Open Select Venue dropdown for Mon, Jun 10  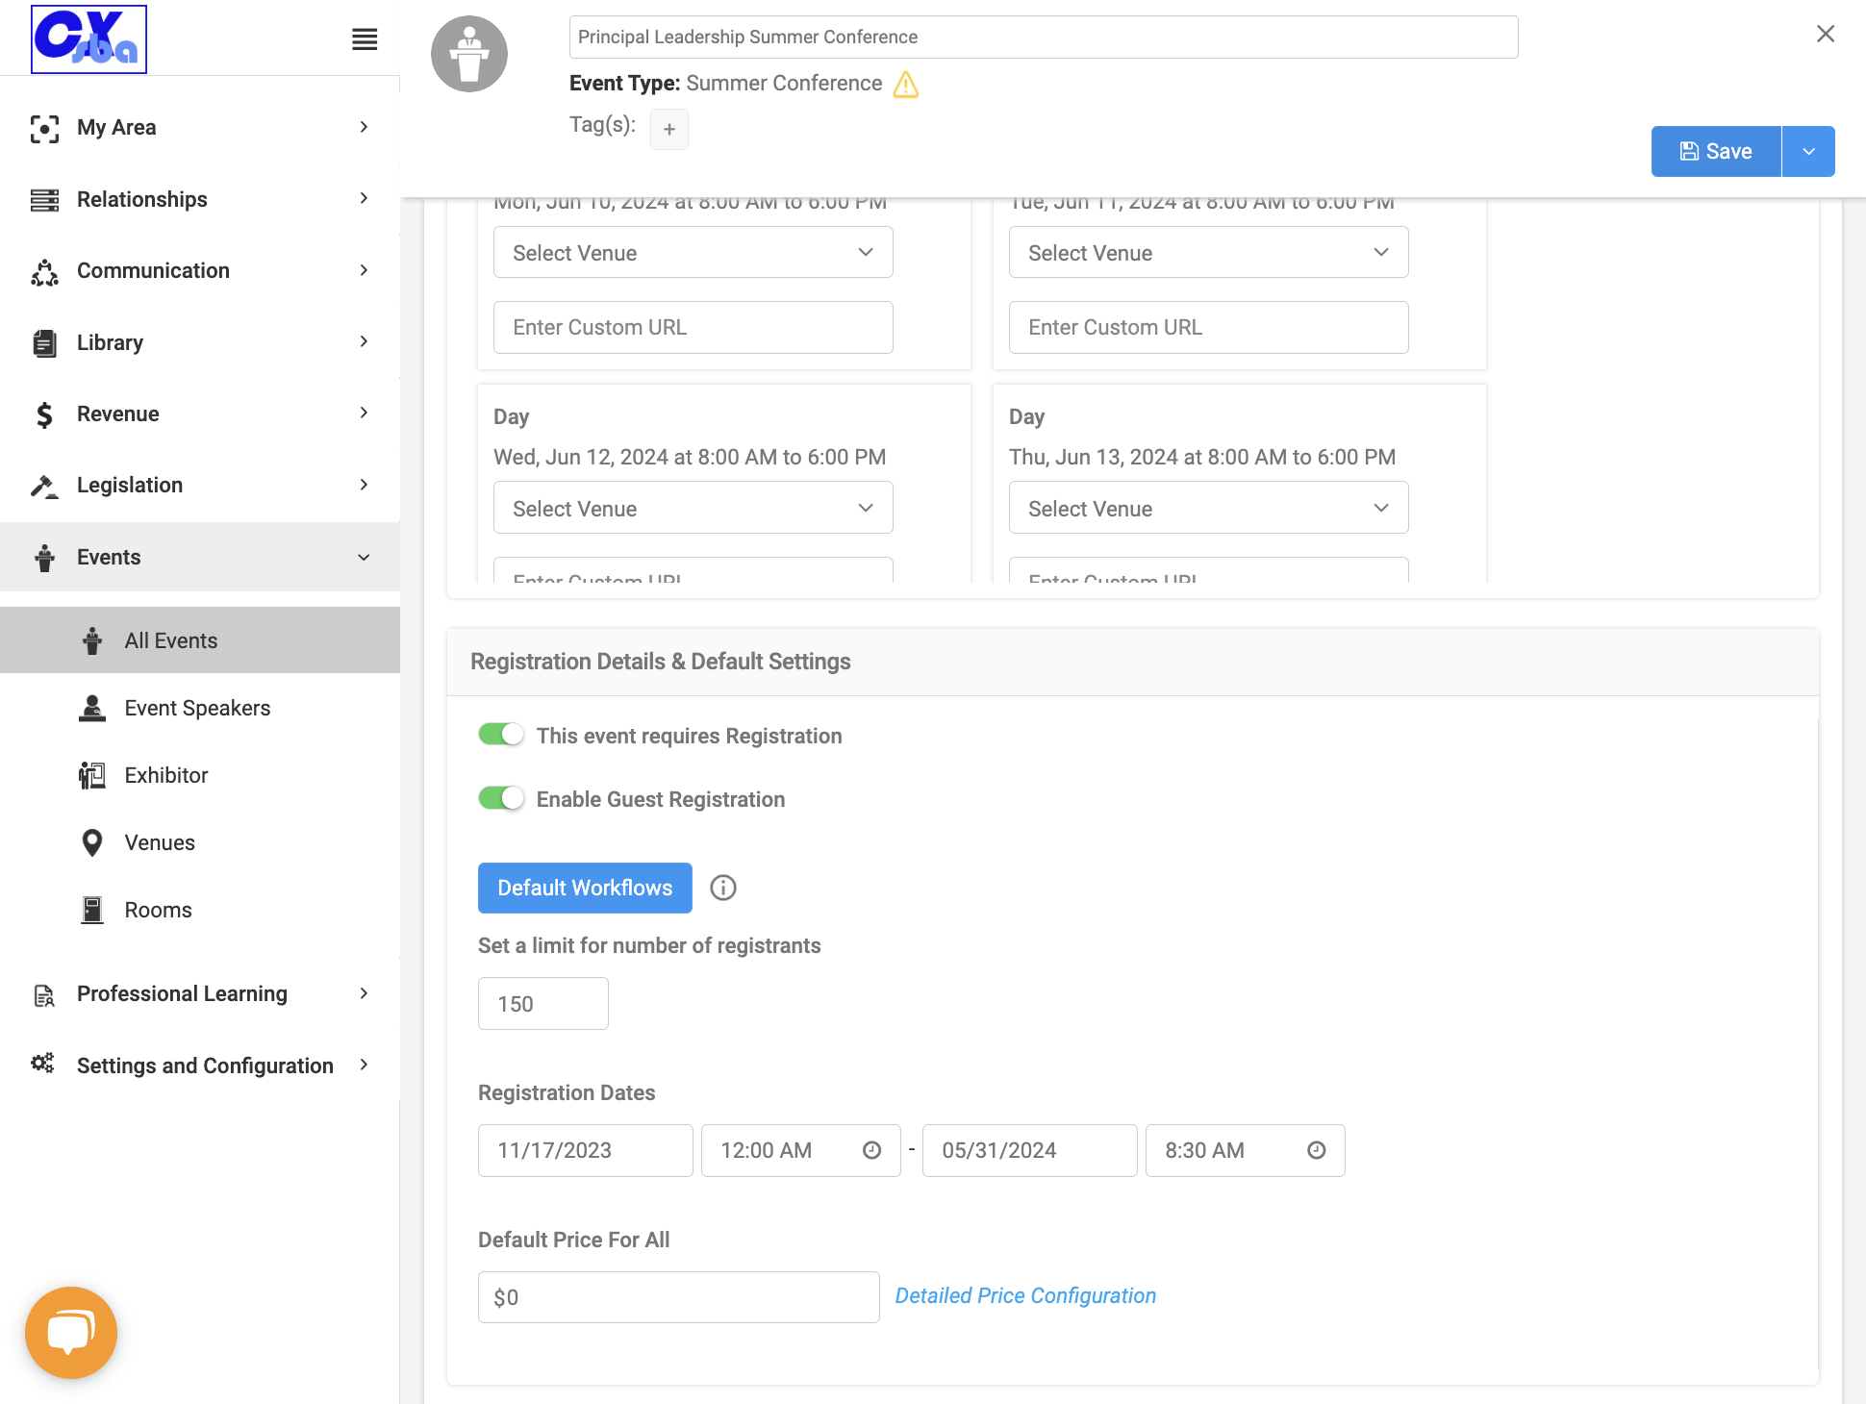click(693, 252)
